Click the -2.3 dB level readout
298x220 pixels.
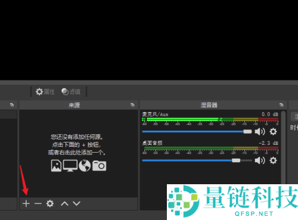pyautogui.click(x=268, y=143)
